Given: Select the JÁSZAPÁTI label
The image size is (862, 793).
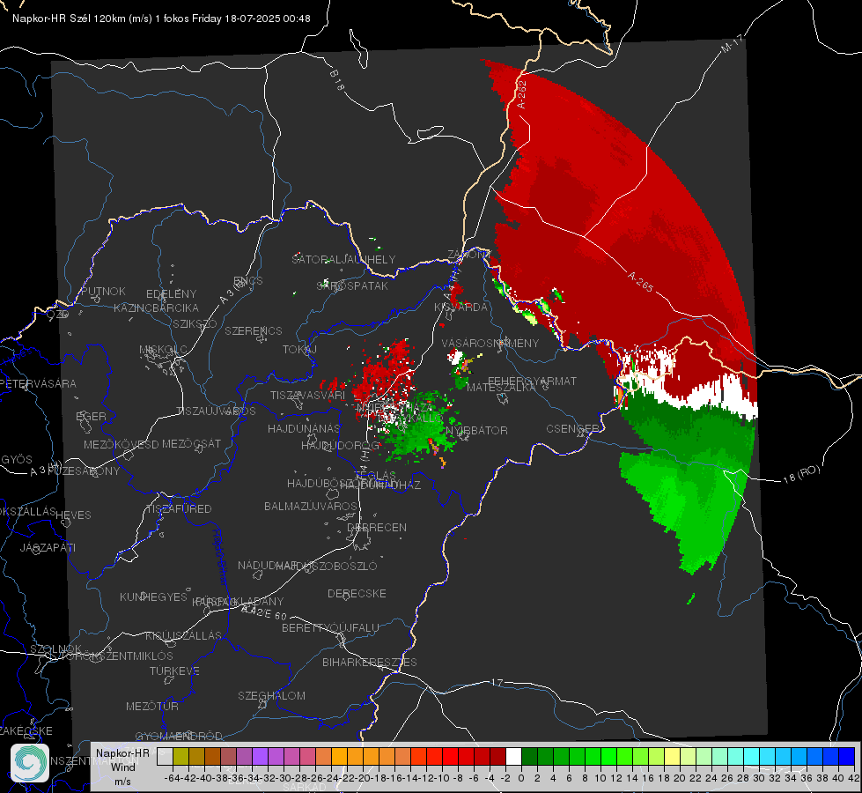Looking at the screenshot, I should (x=48, y=547).
